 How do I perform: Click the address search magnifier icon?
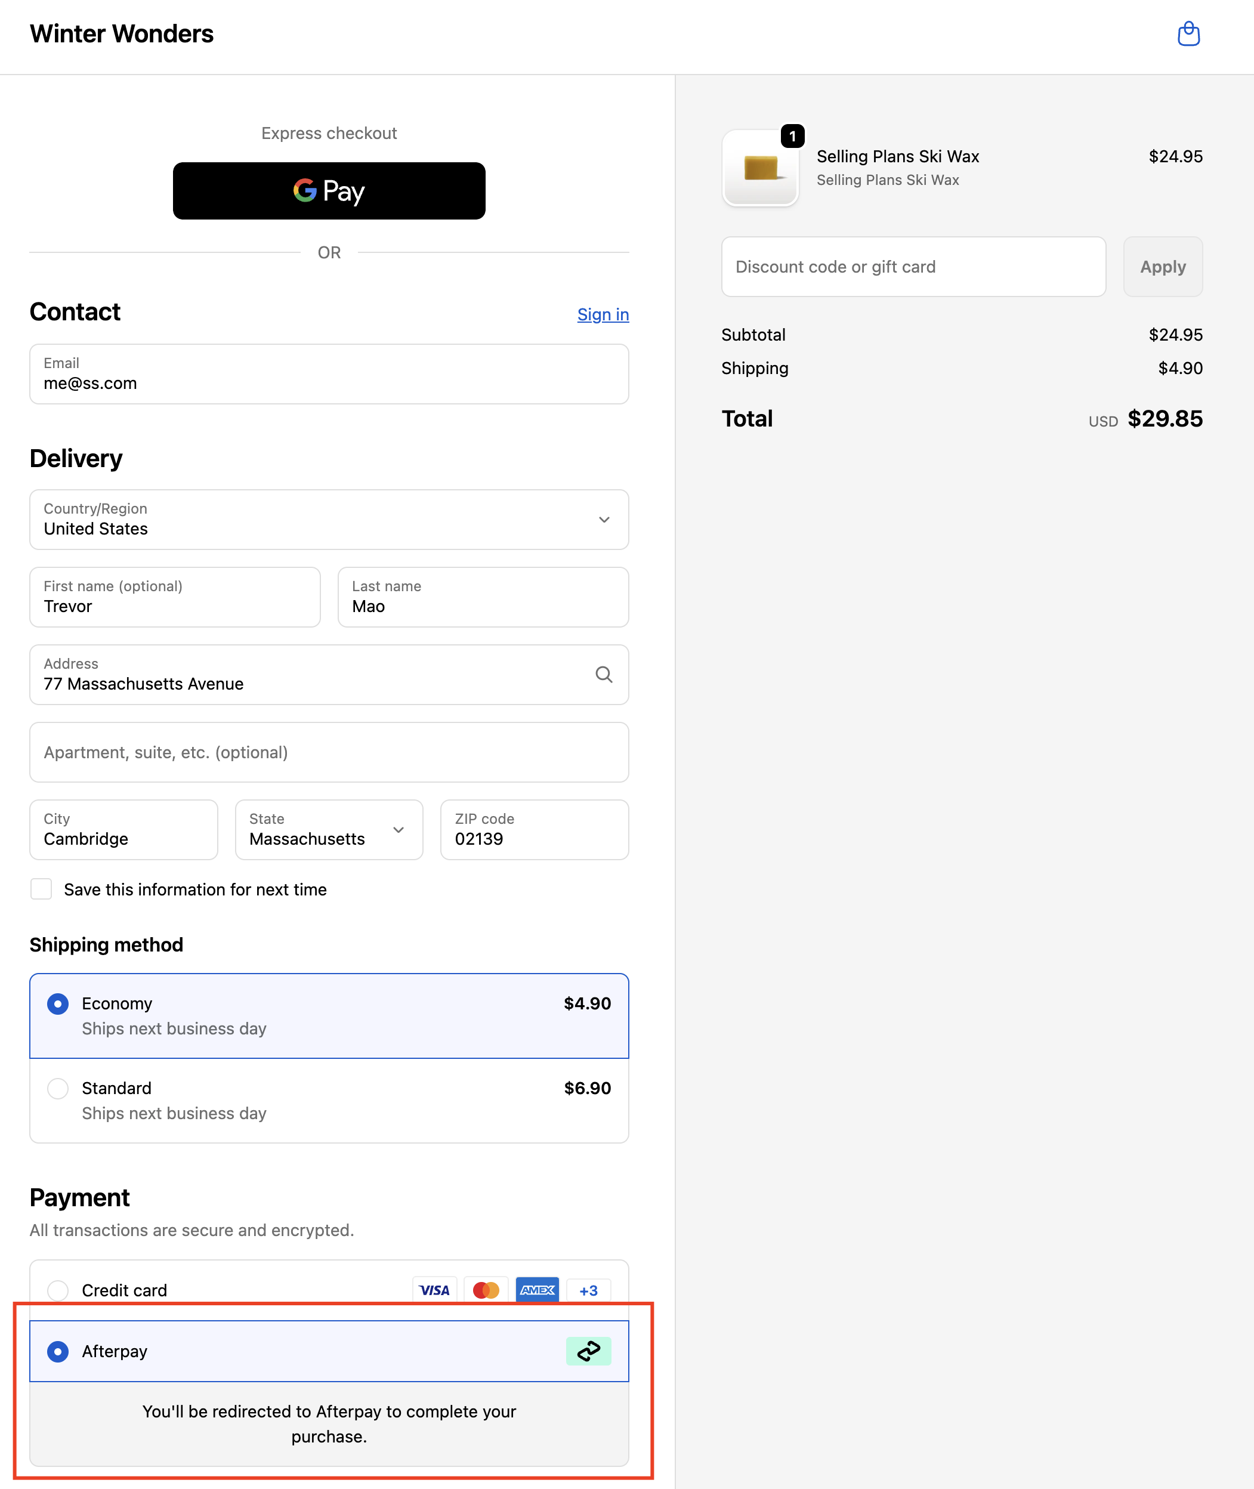click(605, 675)
